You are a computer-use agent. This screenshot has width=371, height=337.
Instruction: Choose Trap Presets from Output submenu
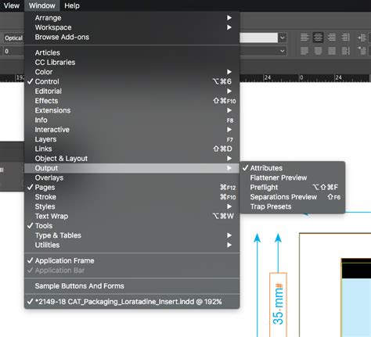click(293, 206)
